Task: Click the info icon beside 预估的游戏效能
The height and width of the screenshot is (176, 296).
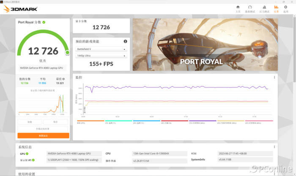Action: click(x=125, y=41)
